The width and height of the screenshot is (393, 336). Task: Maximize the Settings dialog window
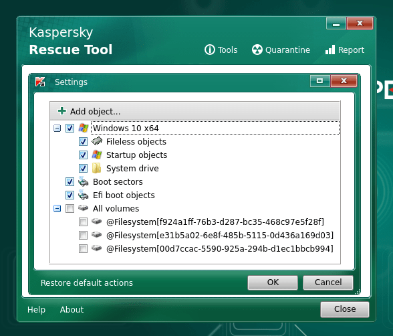319,81
